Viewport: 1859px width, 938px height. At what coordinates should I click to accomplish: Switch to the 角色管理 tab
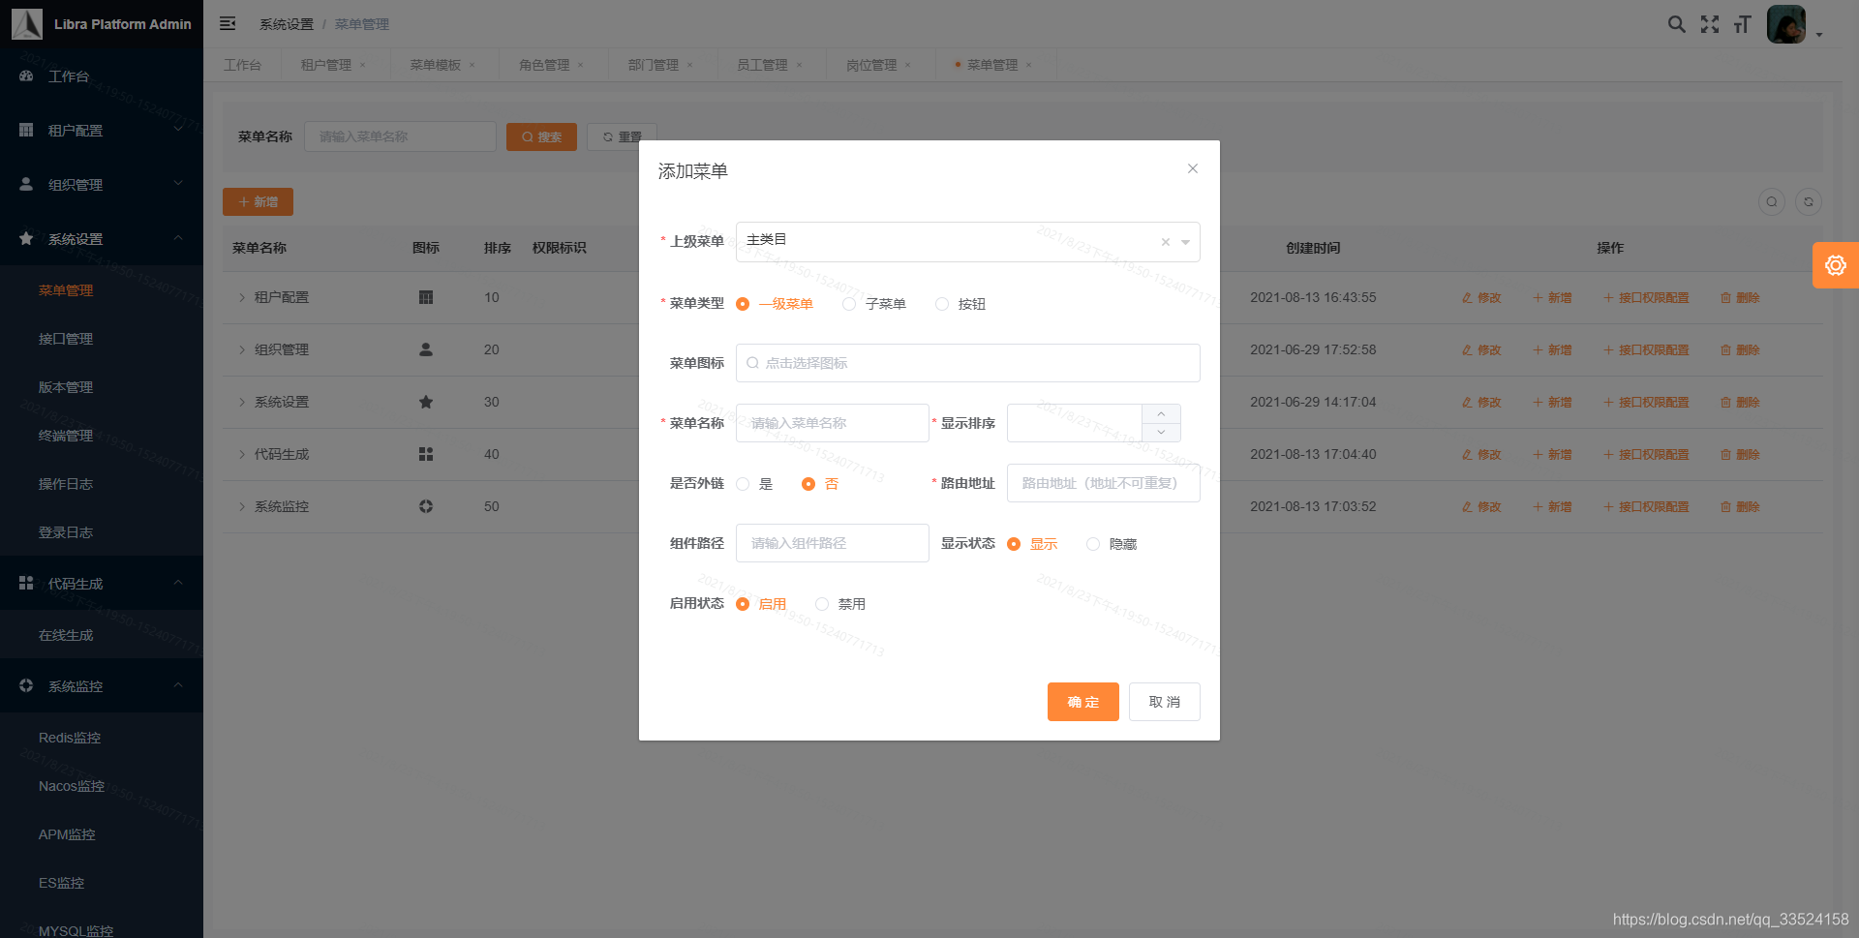pos(545,64)
